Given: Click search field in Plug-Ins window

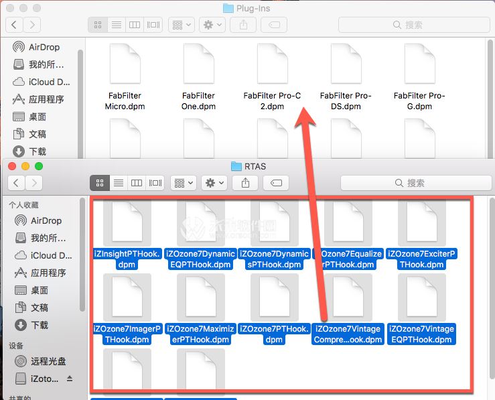Looking at the screenshot, I should pyautogui.click(x=414, y=25).
